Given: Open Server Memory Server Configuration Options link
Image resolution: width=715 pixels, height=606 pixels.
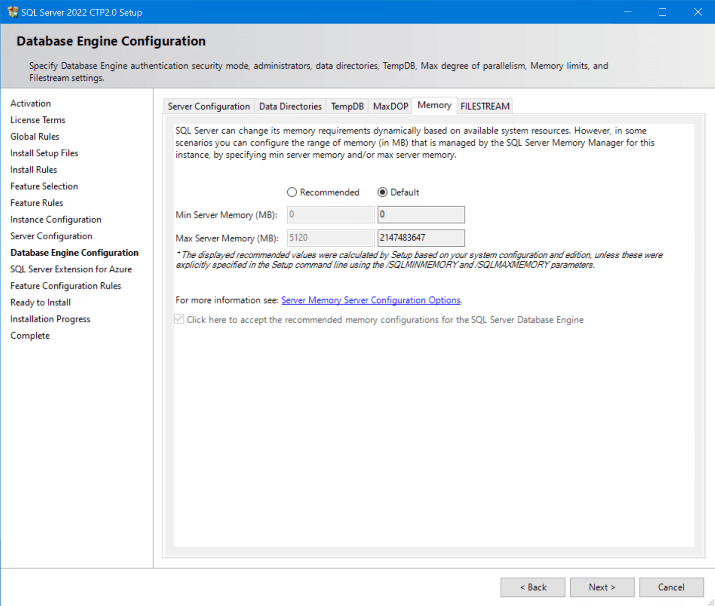Looking at the screenshot, I should 371,300.
